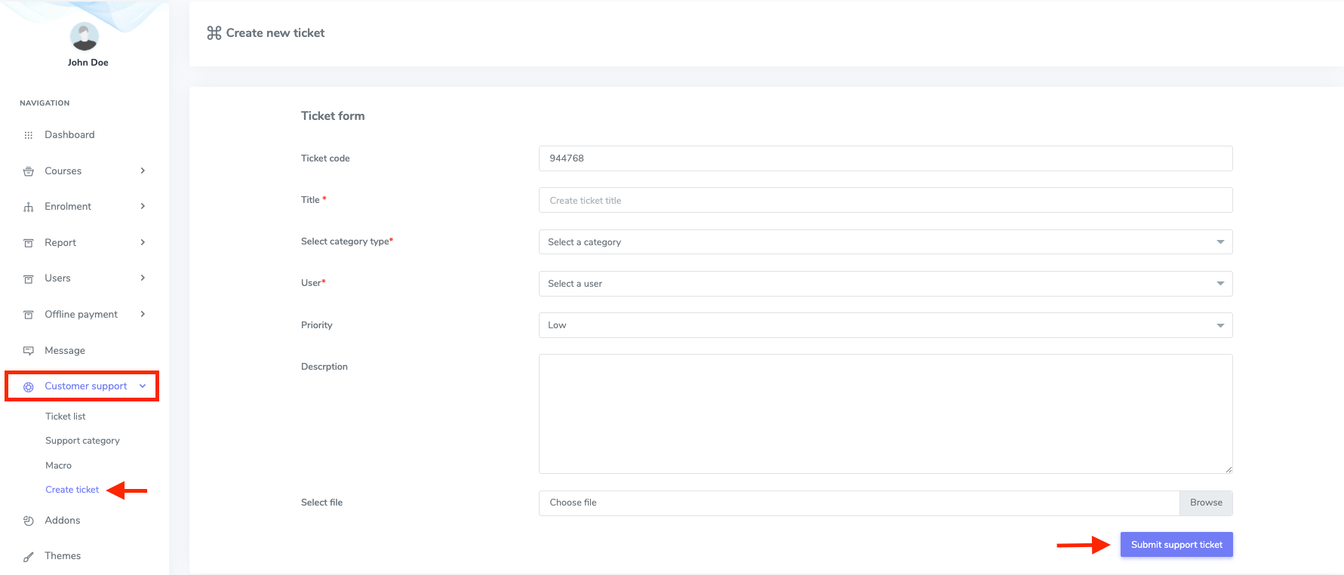Click the Themes brush icon
This screenshot has width=1344, height=575.
tap(29, 557)
